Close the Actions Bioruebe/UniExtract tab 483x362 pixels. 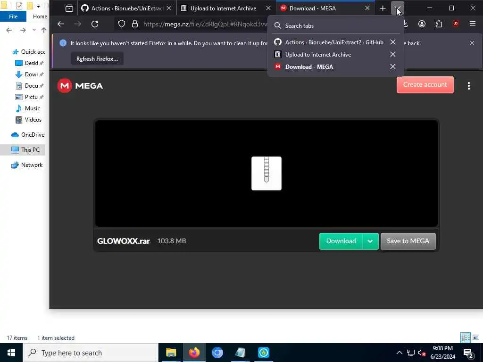[x=169, y=8]
